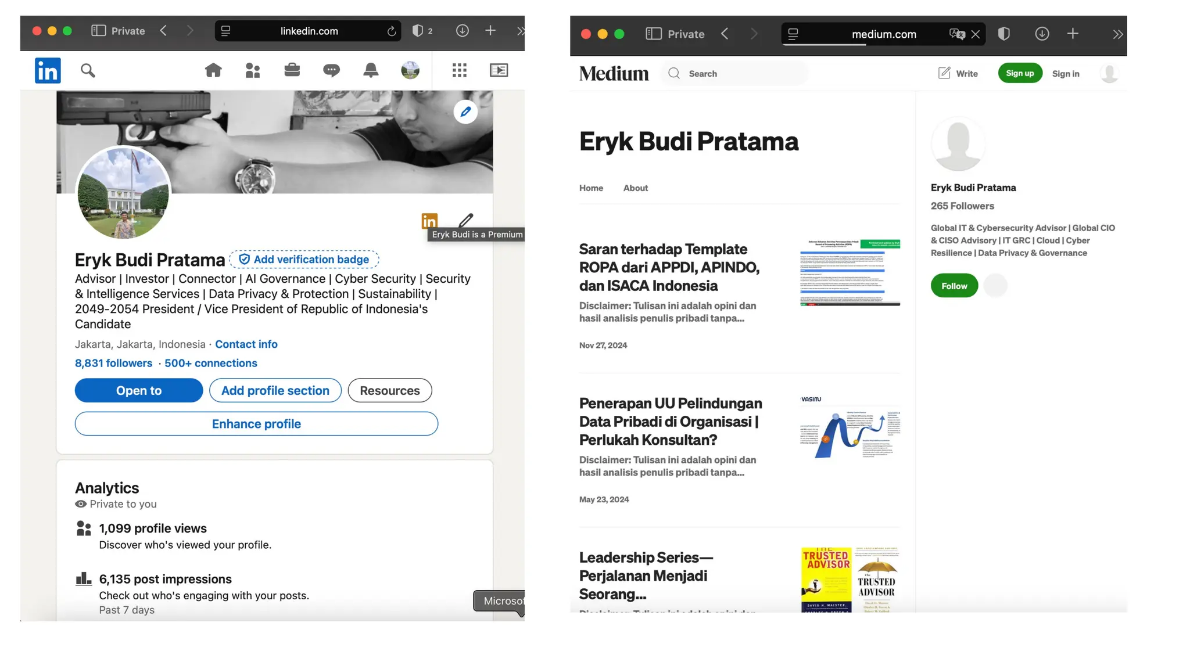
Task: Open the Open to dropdown button
Action: (x=139, y=390)
